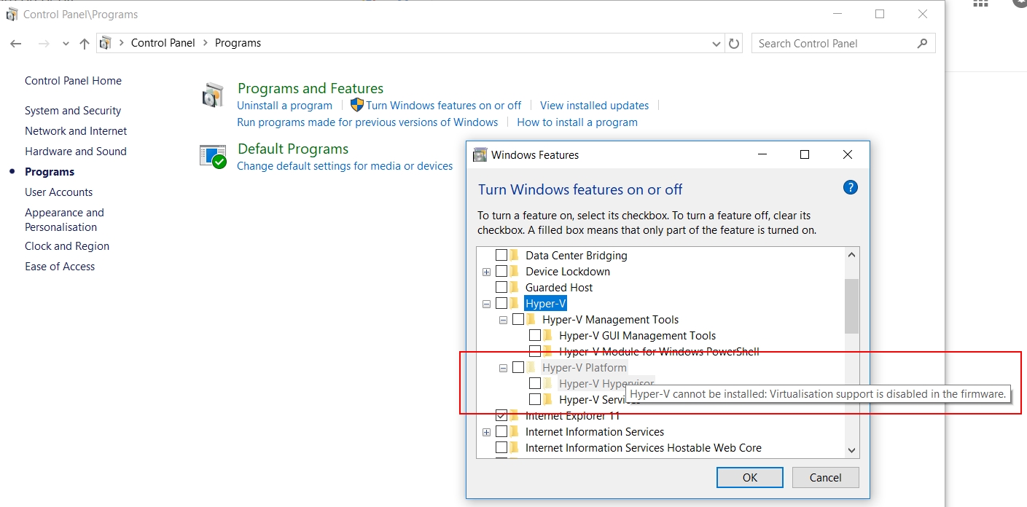Expand the Device Lockdown node
The width and height of the screenshot is (1027, 507).
coord(487,272)
